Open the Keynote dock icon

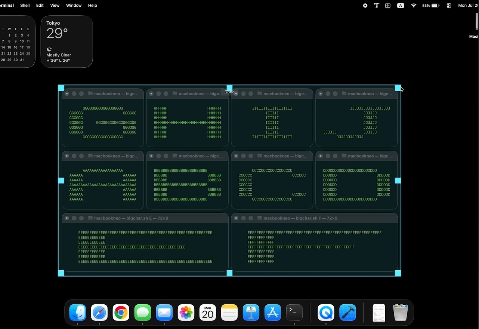[251, 313]
